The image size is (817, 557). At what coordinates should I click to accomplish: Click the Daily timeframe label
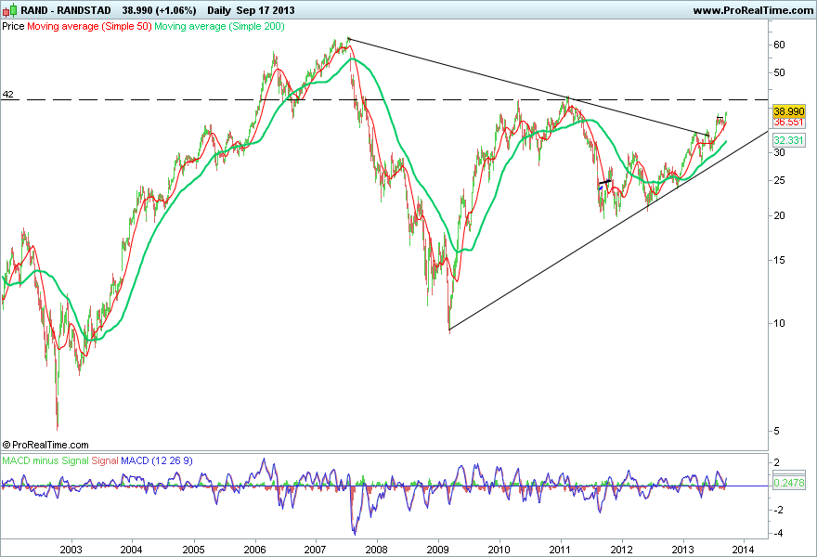(219, 10)
